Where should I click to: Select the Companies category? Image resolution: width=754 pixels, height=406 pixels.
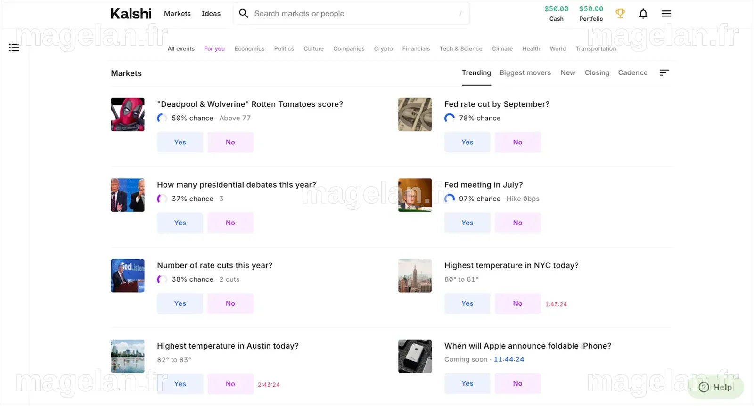pos(349,48)
